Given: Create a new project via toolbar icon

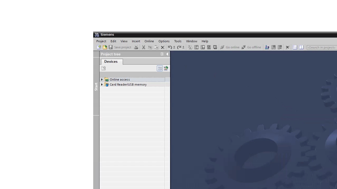Looking at the screenshot, I should pos(99,47).
